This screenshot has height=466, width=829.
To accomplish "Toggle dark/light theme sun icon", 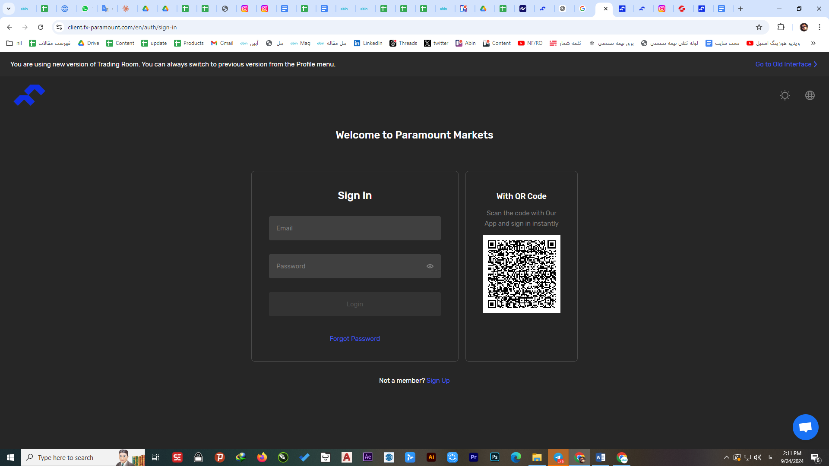I will pyautogui.click(x=785, y=95).
